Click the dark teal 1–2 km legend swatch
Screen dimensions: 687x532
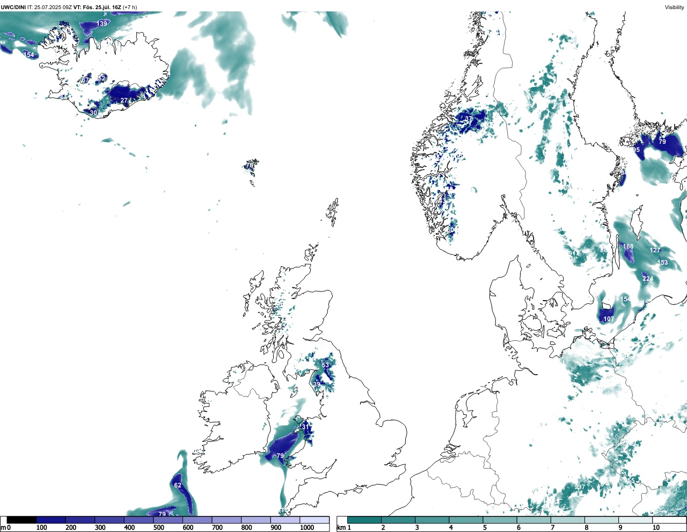pos(364,520)
